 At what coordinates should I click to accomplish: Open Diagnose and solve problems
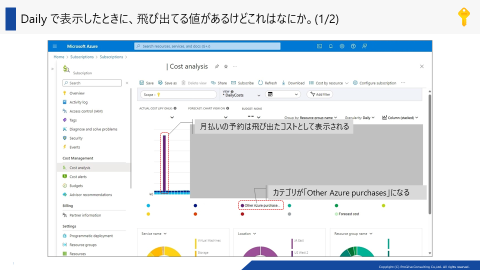[x=93, y=129]
